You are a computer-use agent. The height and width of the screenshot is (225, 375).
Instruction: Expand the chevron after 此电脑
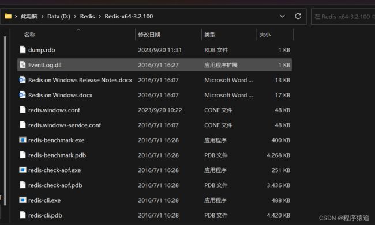pyautogui.click(x=42, y=16)
